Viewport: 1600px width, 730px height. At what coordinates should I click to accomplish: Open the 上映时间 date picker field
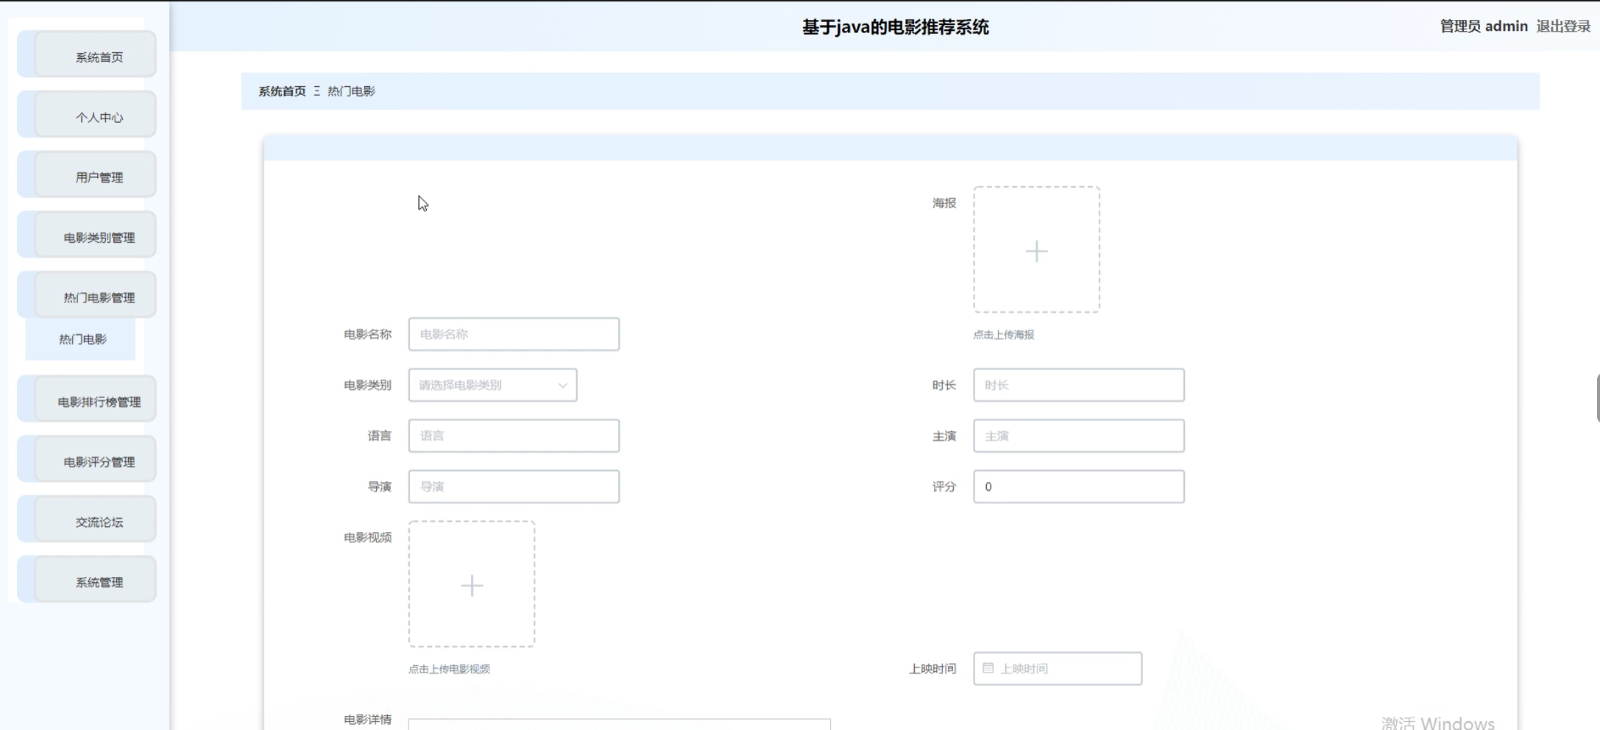pos(1058,668)
